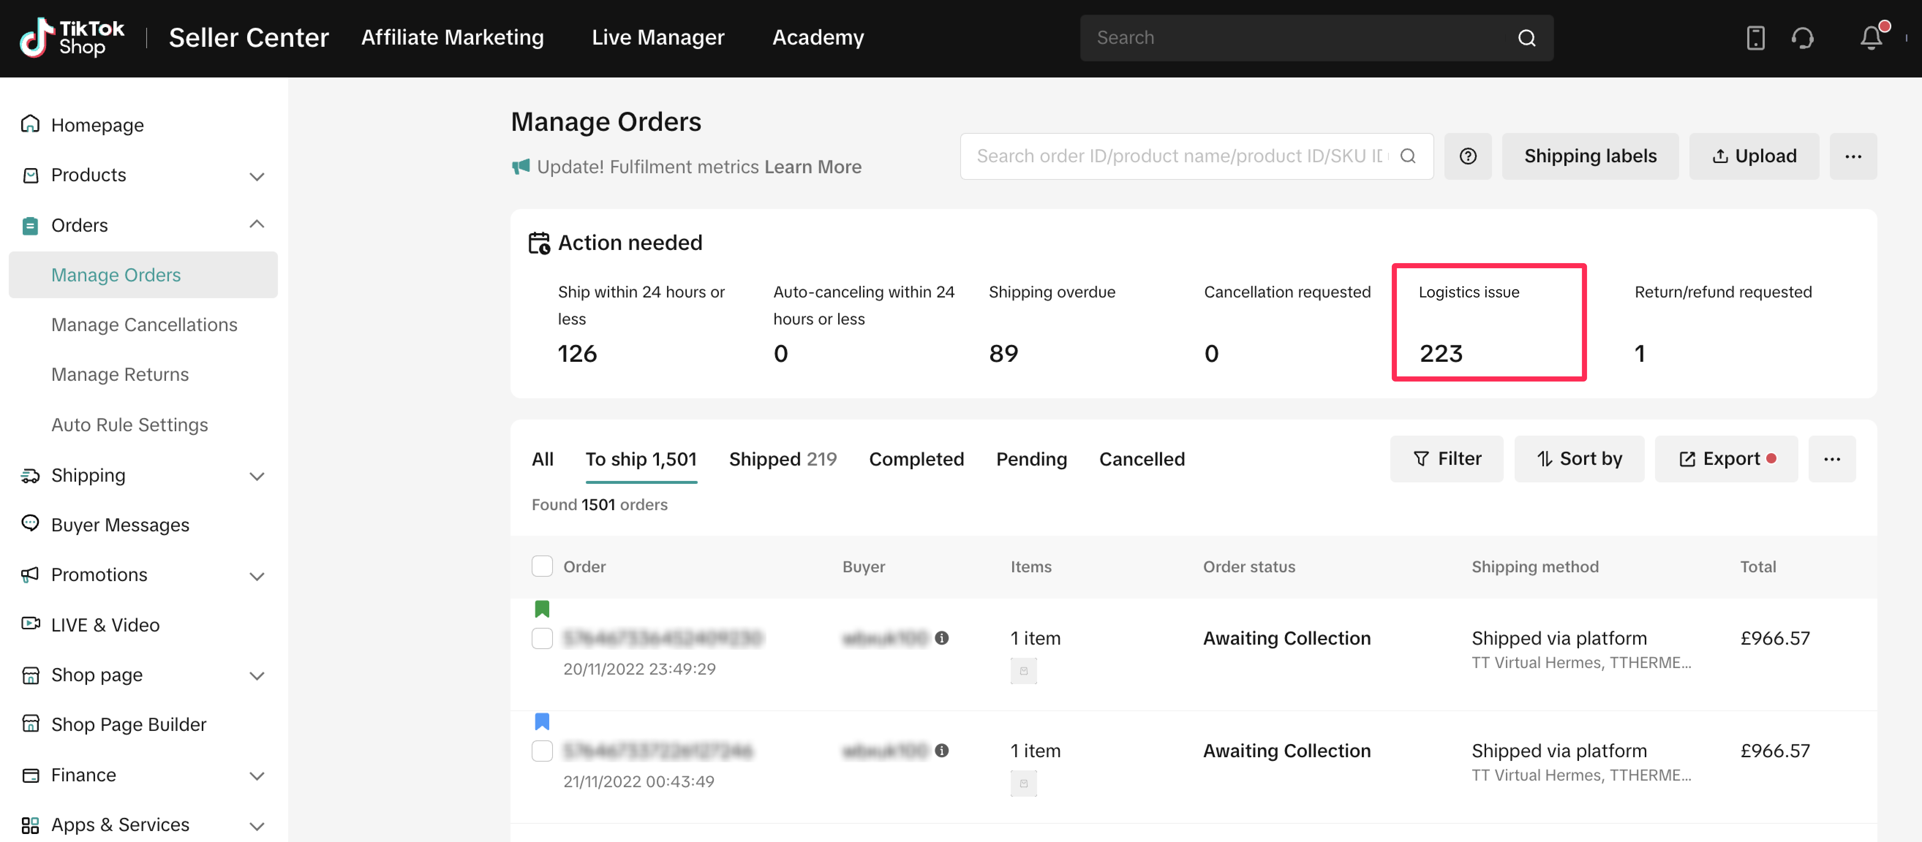1922x842 pixels.
Task: Click the Promotions megaphone icon
Action: pyautogui.click(x=30, y=574)
